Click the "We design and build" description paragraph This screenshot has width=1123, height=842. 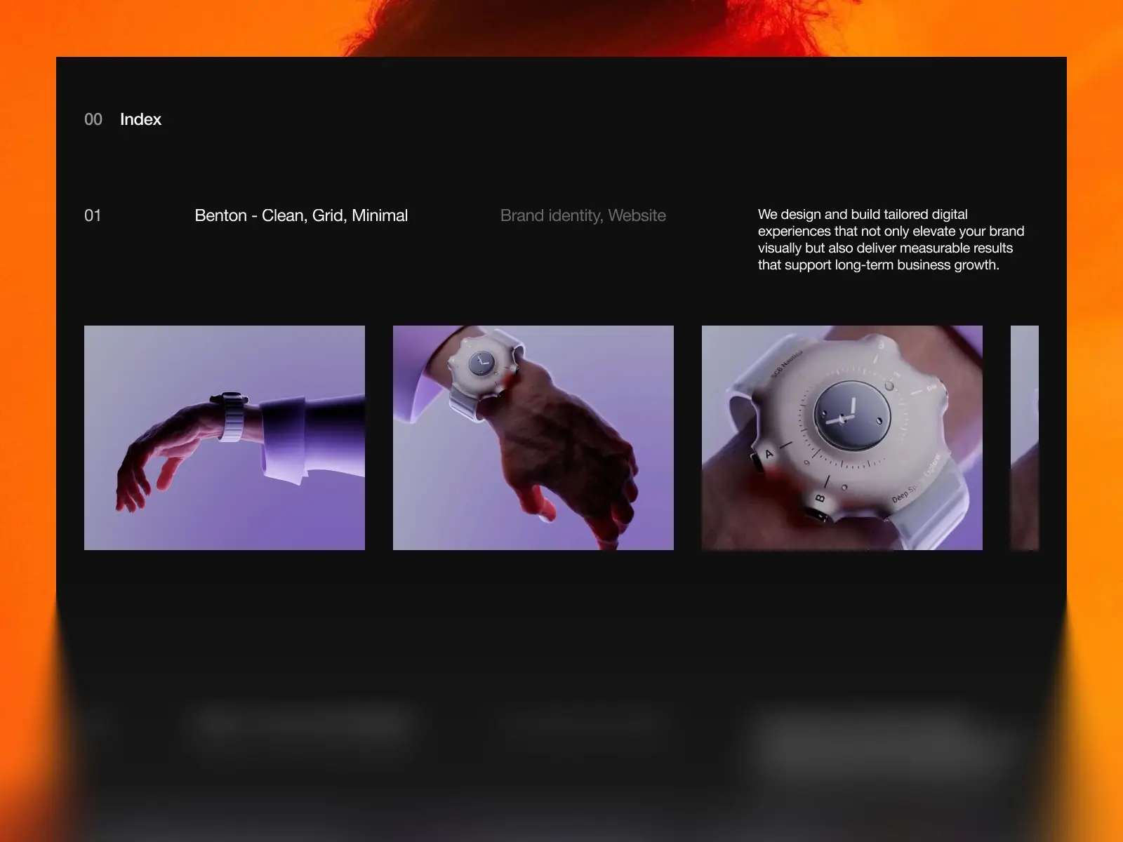pos(891,239)
